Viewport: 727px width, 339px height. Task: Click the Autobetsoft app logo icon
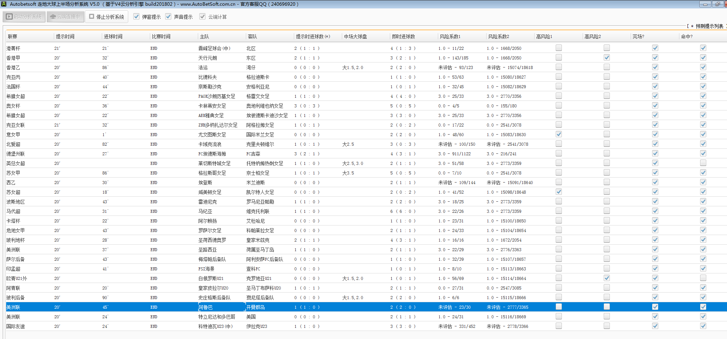[3, 4]
